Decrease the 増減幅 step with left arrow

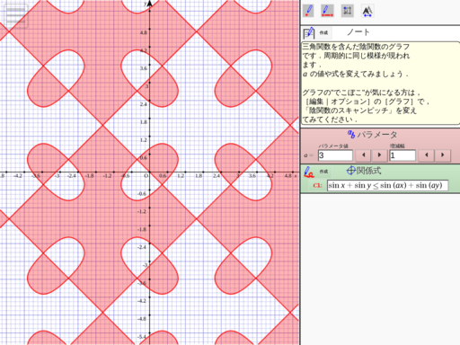[426, 155]
